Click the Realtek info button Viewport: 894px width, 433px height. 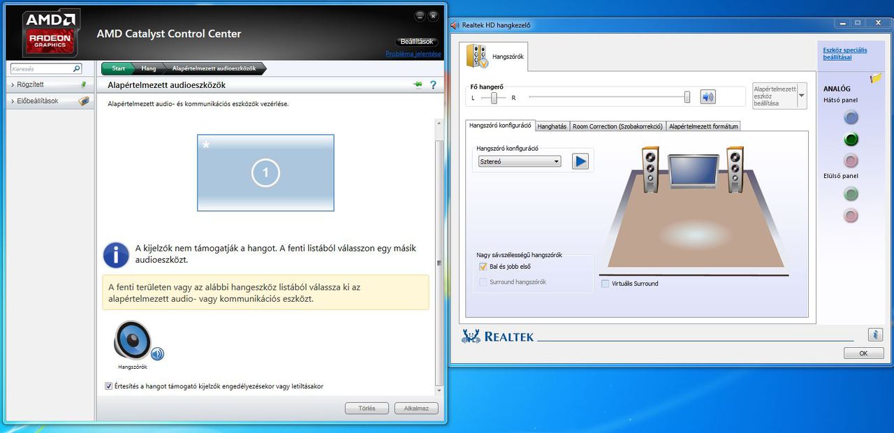click(x=875, y=335)
